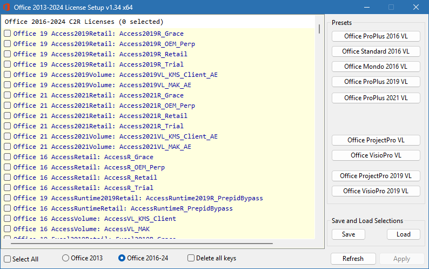Choose the Office ProPlus 2019 VL preset
This screenshot has width=429, height=269.
click(x=376, y=81)
